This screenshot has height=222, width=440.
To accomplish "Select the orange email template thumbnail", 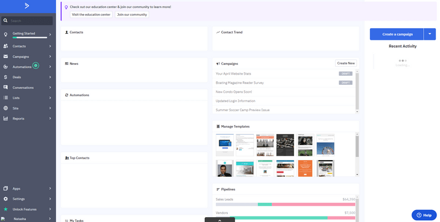I will click(x=305, y=168).
